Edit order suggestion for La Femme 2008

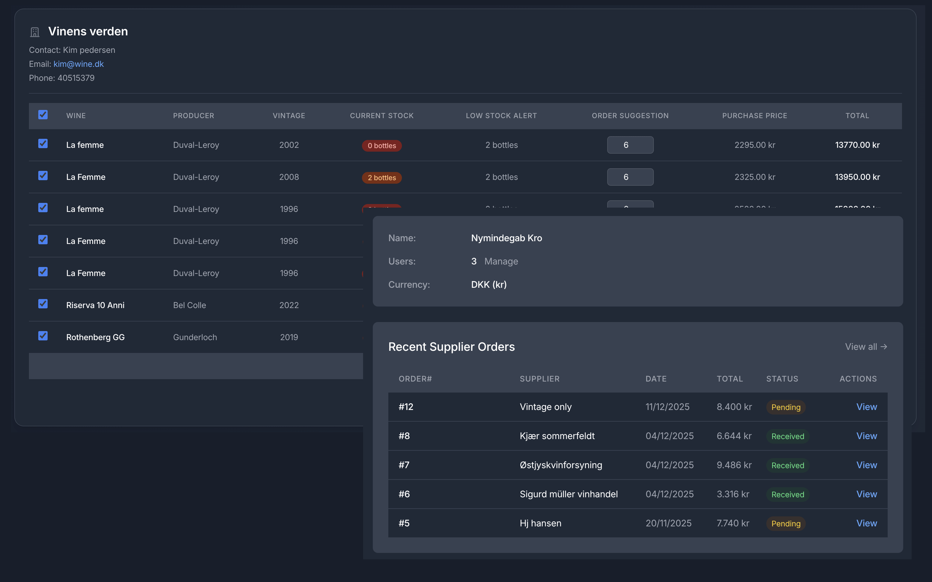pos(630,177)
